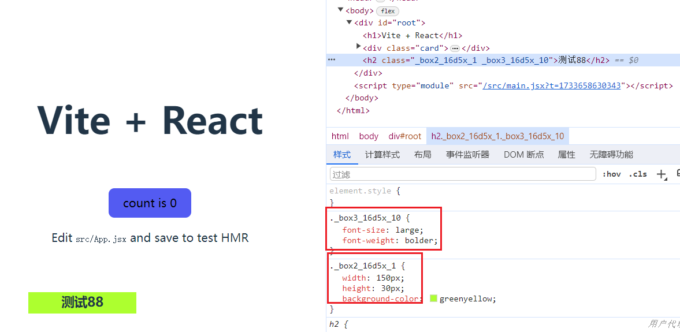Open the 事件监听器 tab
This screenshot has height=332, width=680.
tap(467, 155)
